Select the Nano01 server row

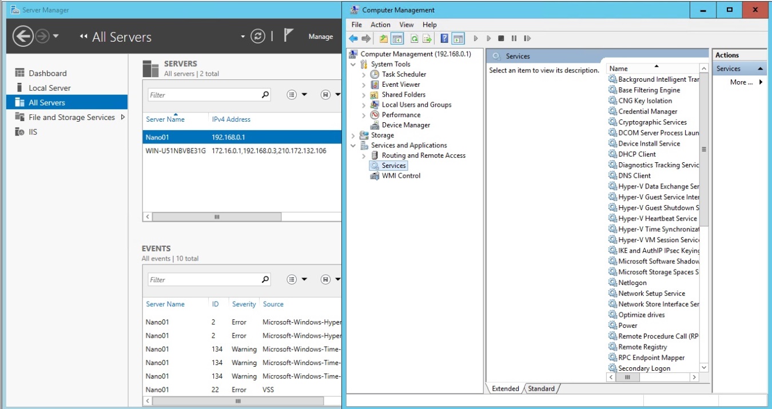tap(242, 137)
